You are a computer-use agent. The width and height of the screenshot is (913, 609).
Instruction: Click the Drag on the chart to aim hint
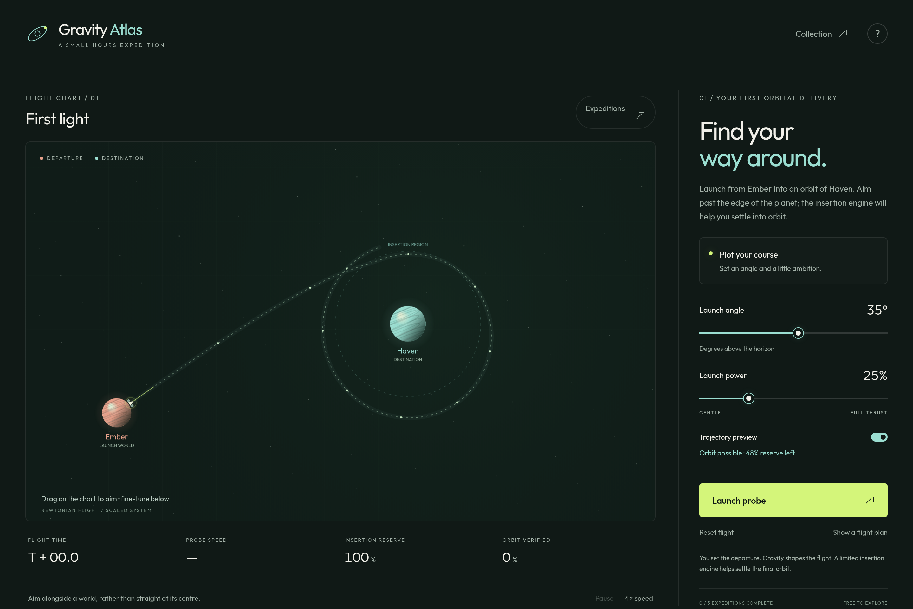[x=105, y=499]
